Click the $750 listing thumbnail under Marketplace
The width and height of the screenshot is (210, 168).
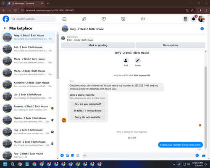click(63, 38)
